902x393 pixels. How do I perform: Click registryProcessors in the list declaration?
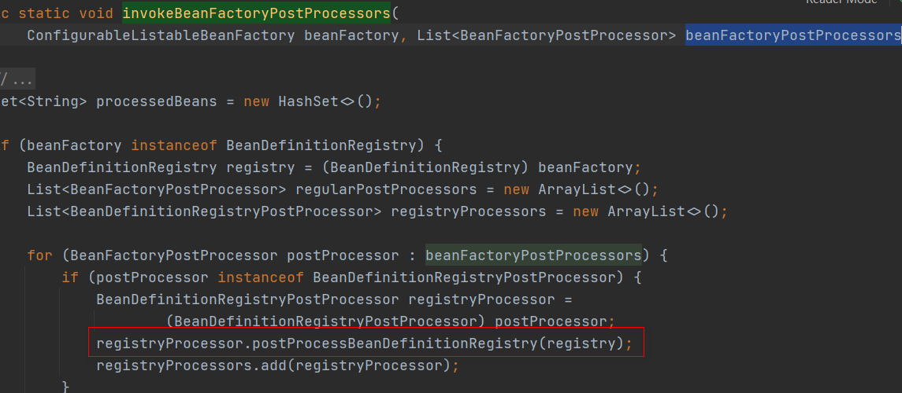(x=468, y=212)
